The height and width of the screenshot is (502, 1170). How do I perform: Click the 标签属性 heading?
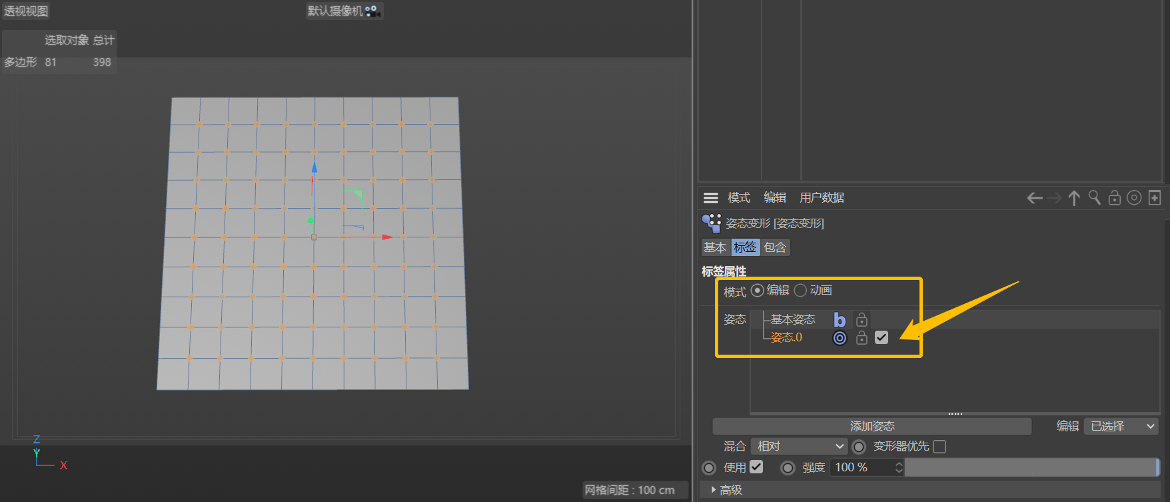click(x=724, y=271)
